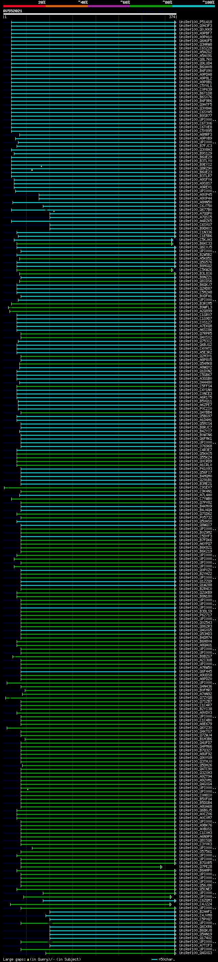
Task: Click hit label UniRef100_Q75312
Action: click(x=196, y=341)
